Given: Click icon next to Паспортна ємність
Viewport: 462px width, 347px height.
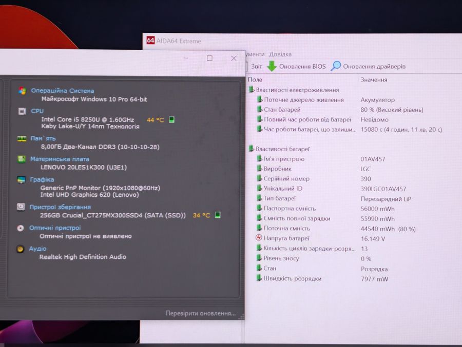Looking at the screenshot, I should point(259,208).
